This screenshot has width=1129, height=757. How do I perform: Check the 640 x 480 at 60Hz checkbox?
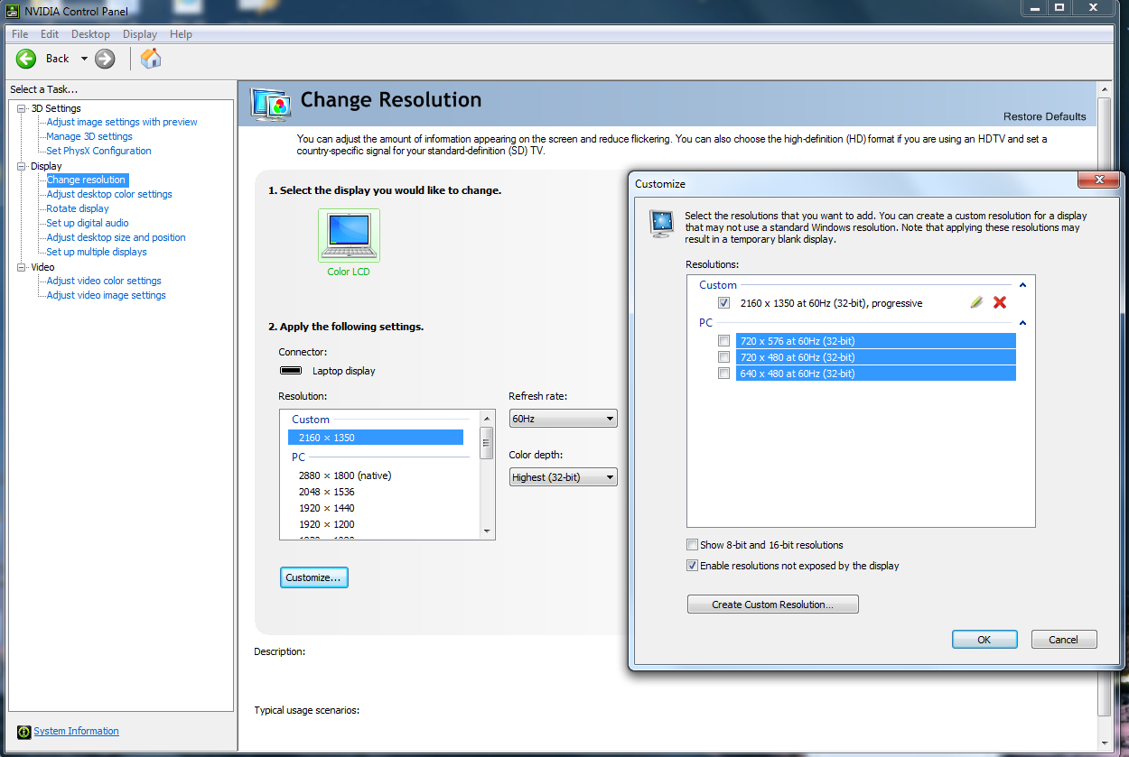pyautogui.click(x=724, y=374)
